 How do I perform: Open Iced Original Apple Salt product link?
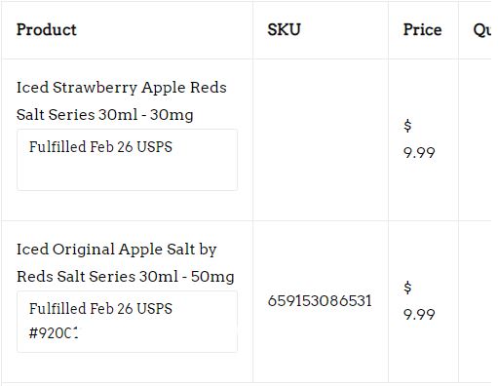pos(126,262)
